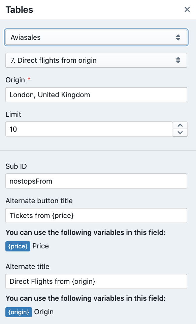The width and height of the screenshot is (196, 324).
Task: Click the Sub ID field nostopsFrom
Action: (x=96, y=181)
